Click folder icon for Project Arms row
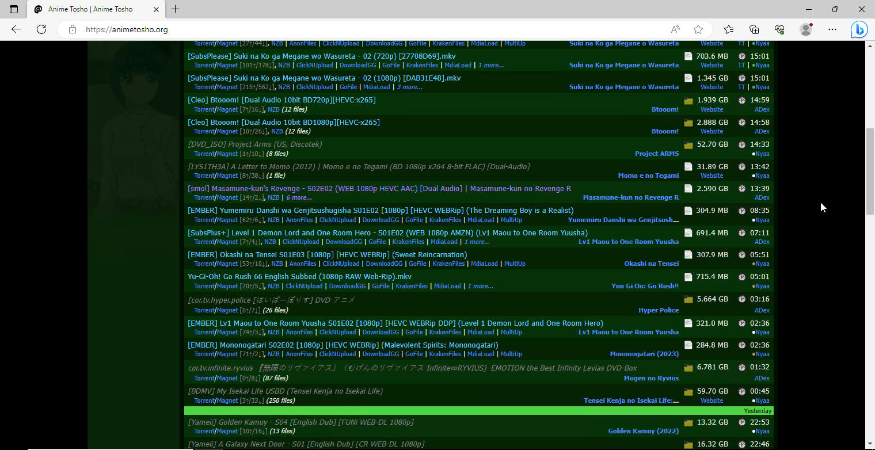This screenshot has height=450, width=875. 688,145
